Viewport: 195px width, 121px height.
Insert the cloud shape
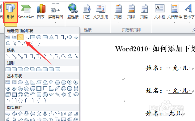pyautogui.click(x=76, y=94)
